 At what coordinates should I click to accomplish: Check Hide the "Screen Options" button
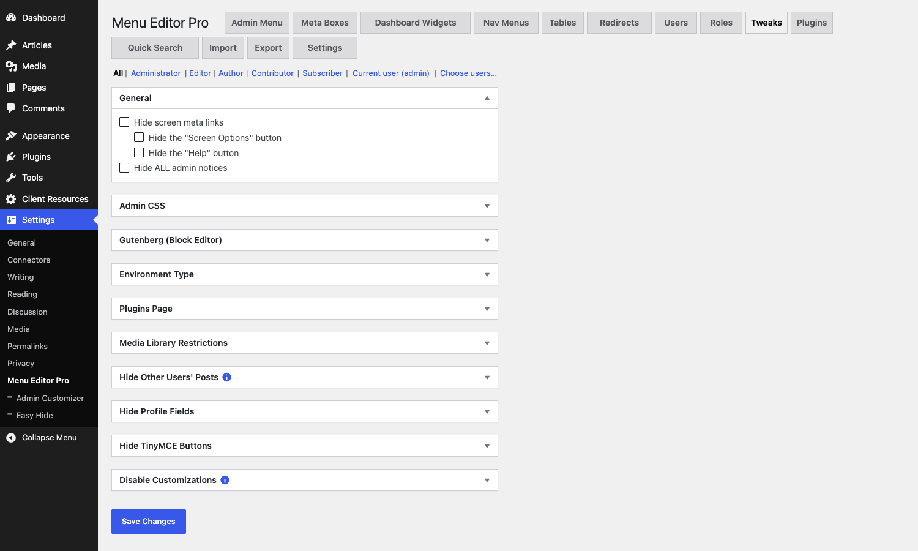coord(139,137)
